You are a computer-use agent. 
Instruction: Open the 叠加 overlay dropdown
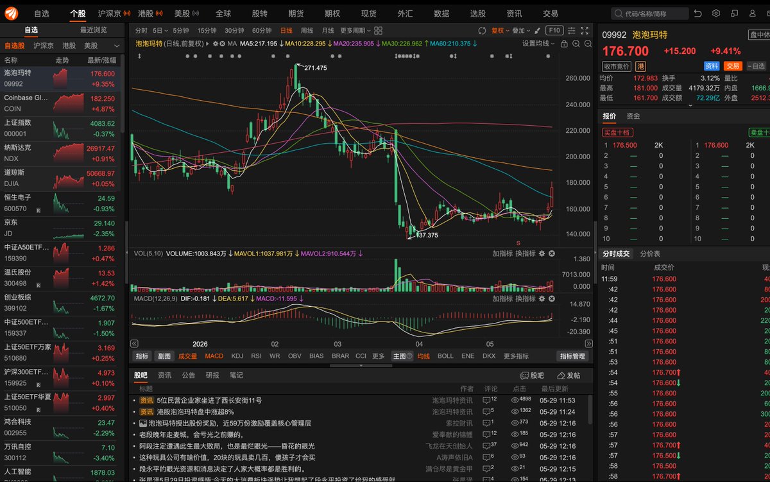click(520, 30)
